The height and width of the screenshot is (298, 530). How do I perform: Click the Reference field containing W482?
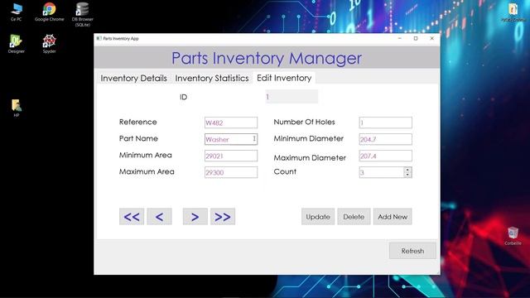(x=231, y=123)
